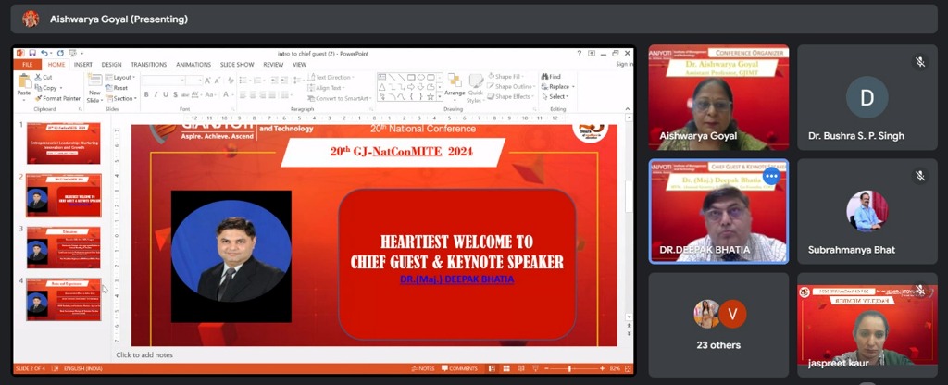This screenshot has width=948, height=385.
Task: Select slide 1 thumbnail
Action: 64,143
